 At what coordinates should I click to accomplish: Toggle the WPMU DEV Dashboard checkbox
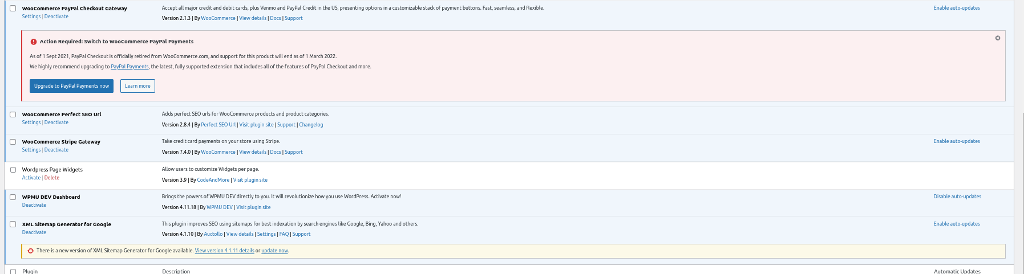click(x=13, y=197)
